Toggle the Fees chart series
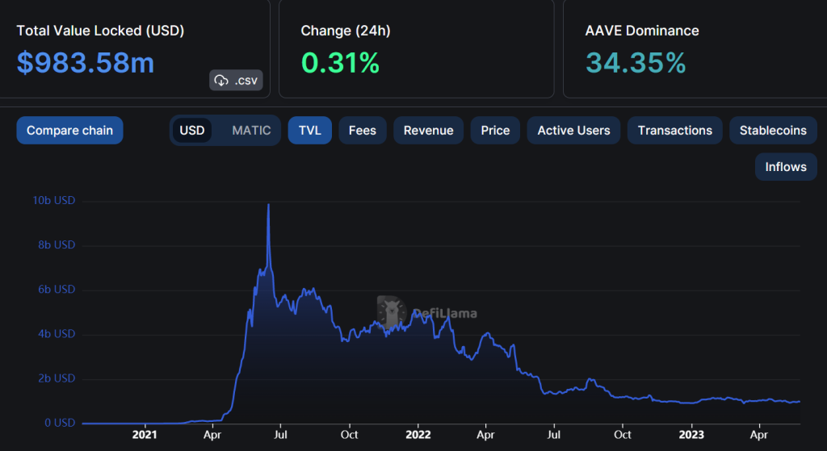 [x=363, y=130]
